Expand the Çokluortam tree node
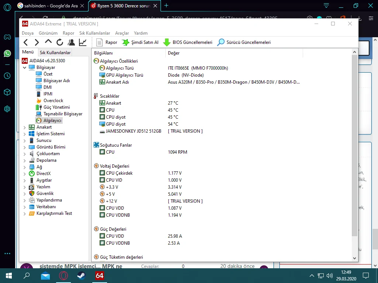Screen dimensions: 378x283 click(x=24, y=154)
